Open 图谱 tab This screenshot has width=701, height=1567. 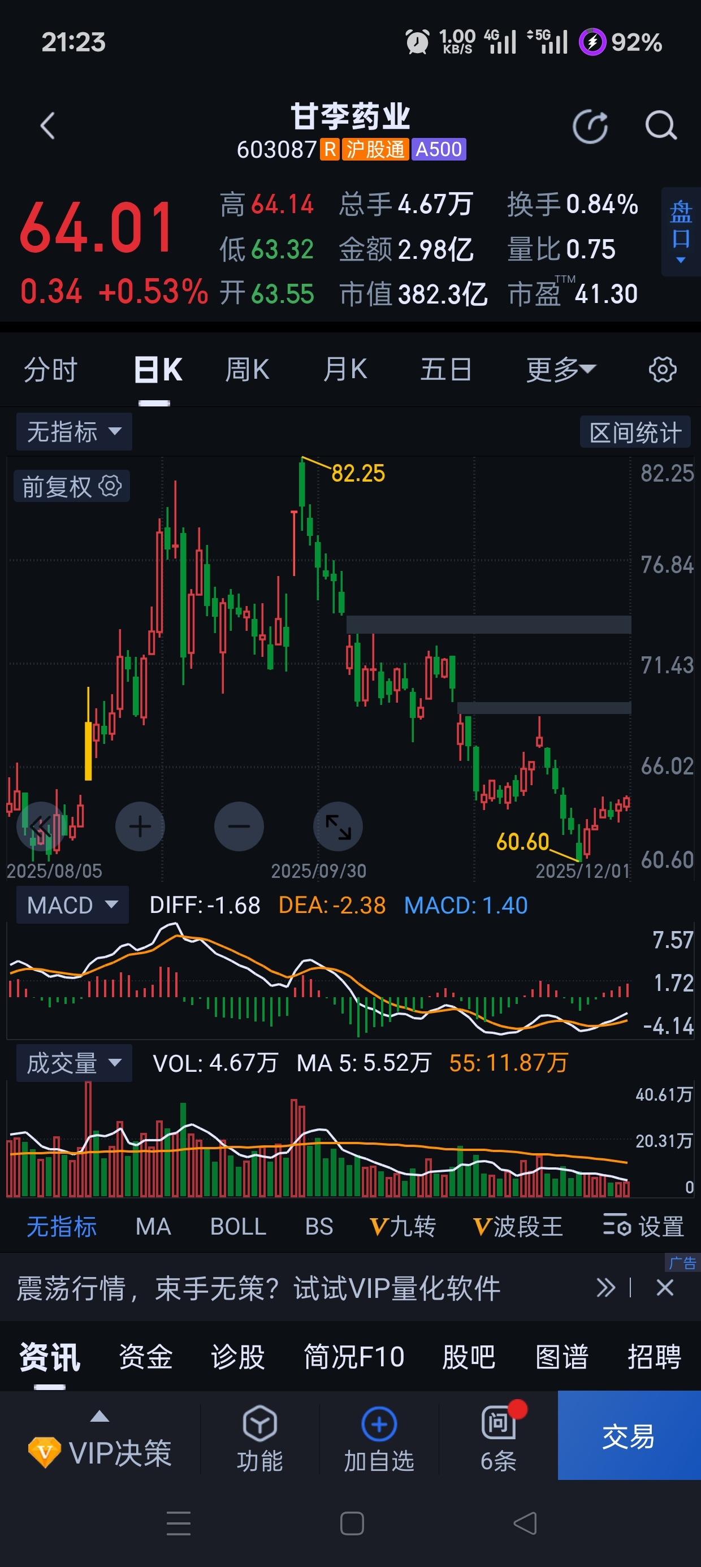coord(562,1357)
